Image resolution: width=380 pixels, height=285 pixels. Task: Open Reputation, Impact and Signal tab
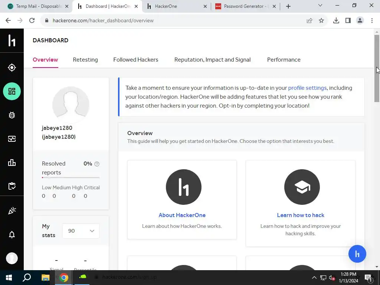pyautogui.click(x=213, y=60)
